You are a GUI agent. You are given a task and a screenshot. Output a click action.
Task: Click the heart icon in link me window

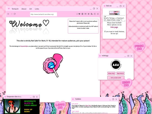pyautogui.click(x=105, y=6)
